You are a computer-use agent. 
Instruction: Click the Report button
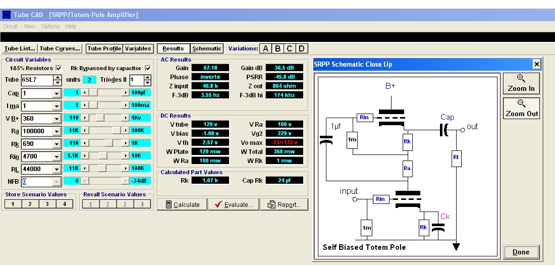coord(284,204)
